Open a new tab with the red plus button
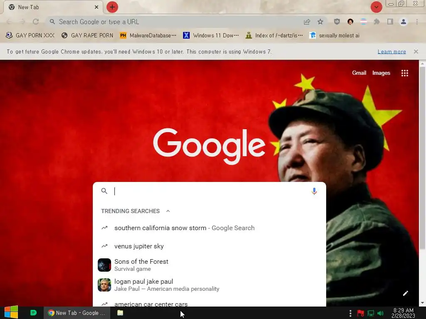Screen dimensions: 426x319 112,7
